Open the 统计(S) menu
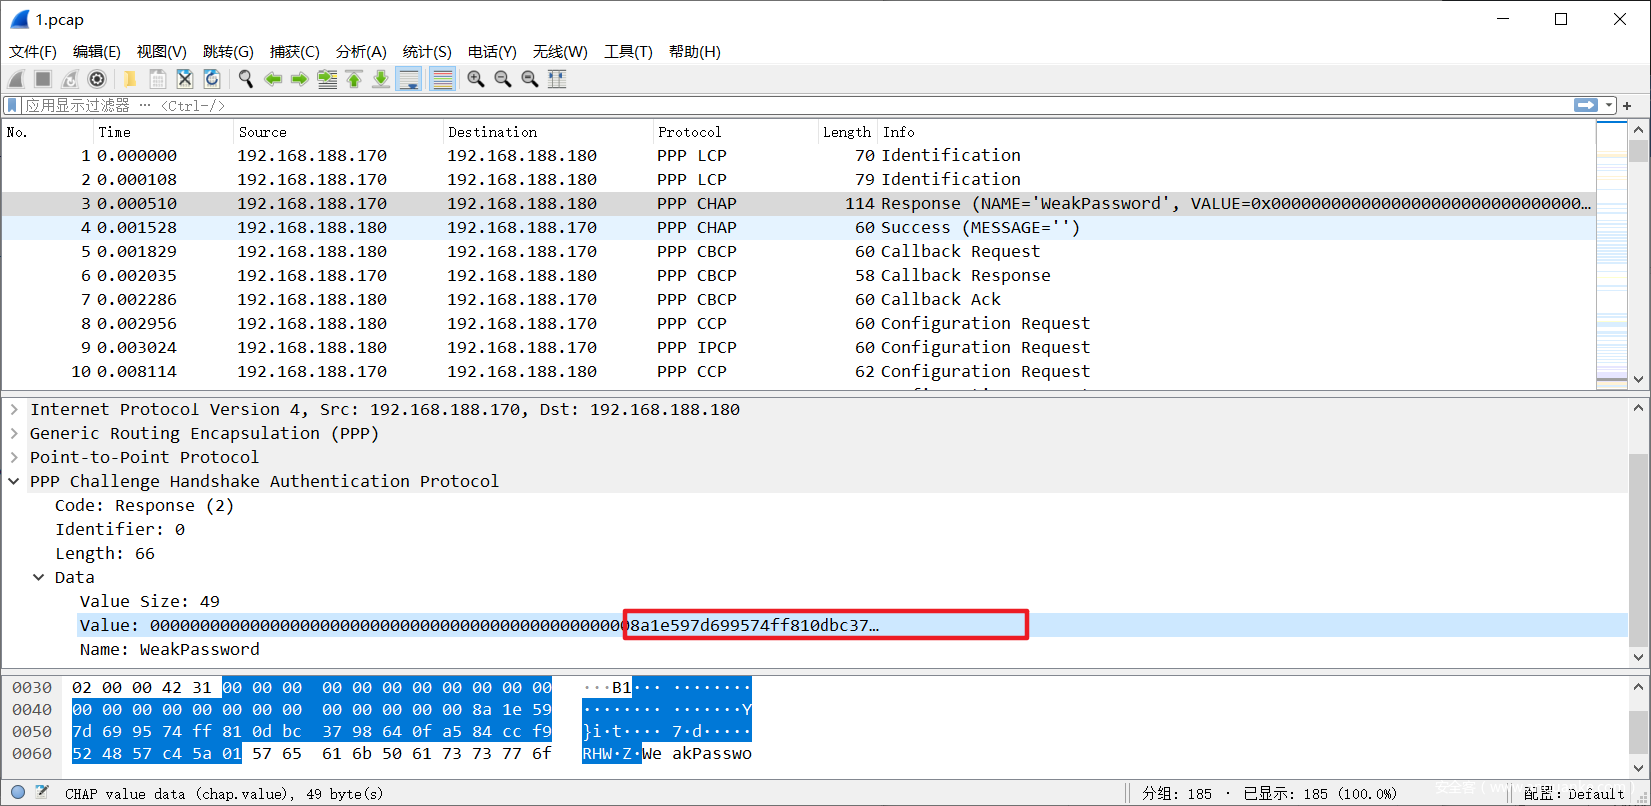 pos(427,51)
